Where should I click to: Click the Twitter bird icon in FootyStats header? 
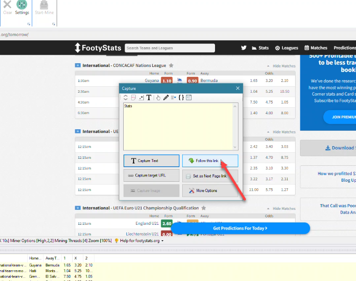pos(244,48)
